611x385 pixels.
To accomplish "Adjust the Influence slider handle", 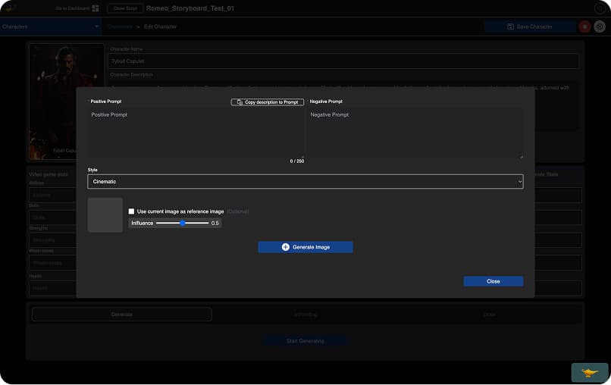I will pyautogui.click(x=183, y=223).
